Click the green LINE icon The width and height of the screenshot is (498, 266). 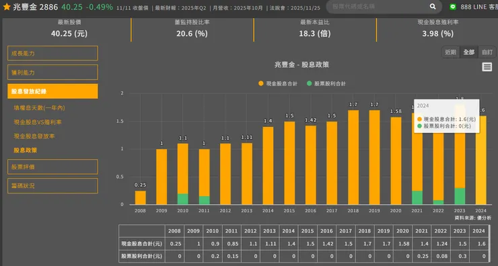(x=453, y=7)
